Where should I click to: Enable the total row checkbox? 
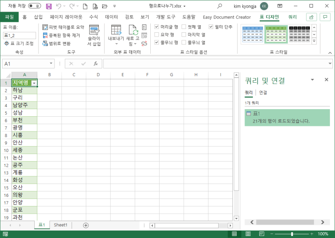157,34
